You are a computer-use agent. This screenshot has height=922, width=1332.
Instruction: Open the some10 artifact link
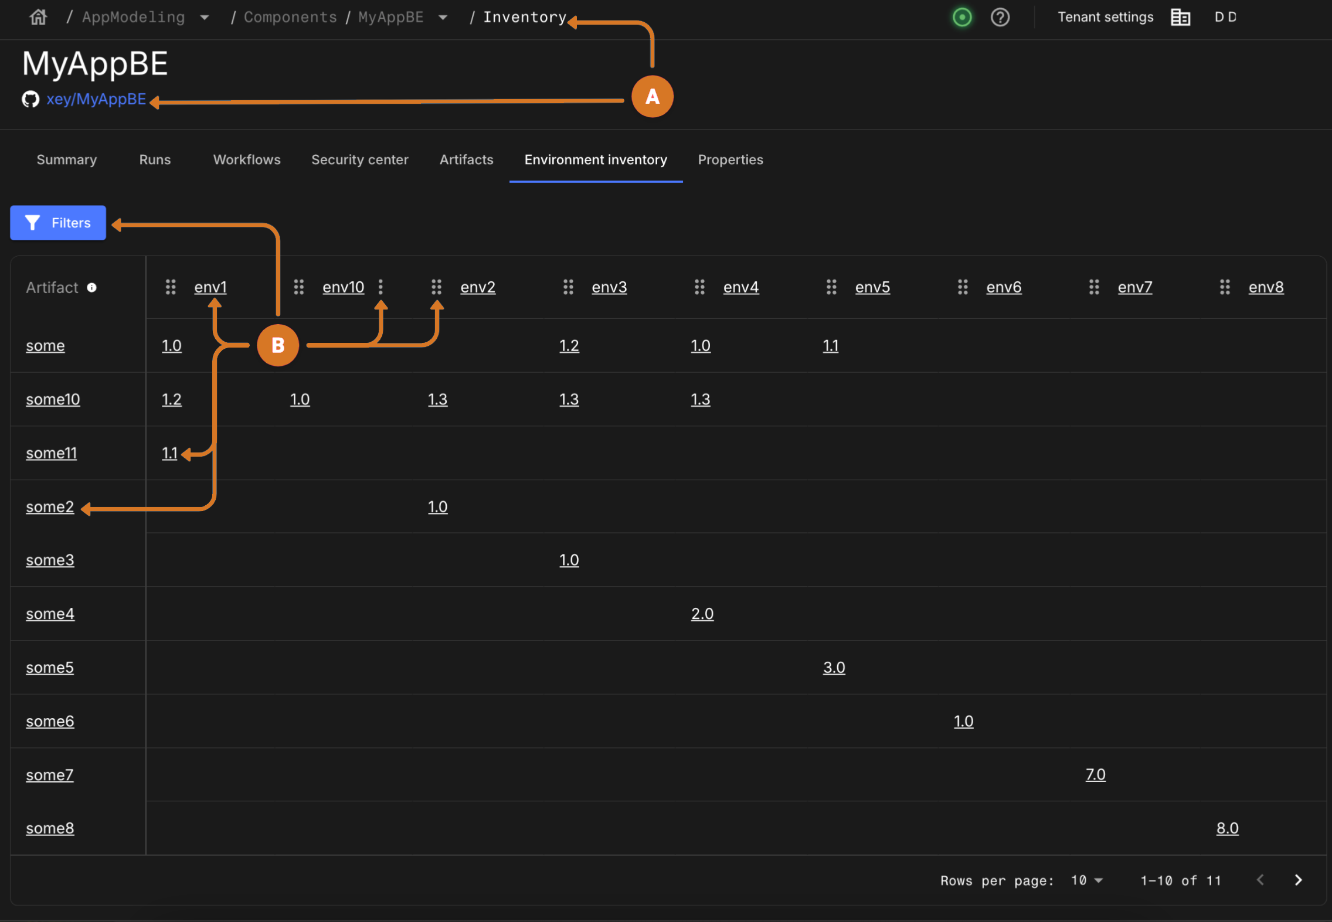pos(53,399)
